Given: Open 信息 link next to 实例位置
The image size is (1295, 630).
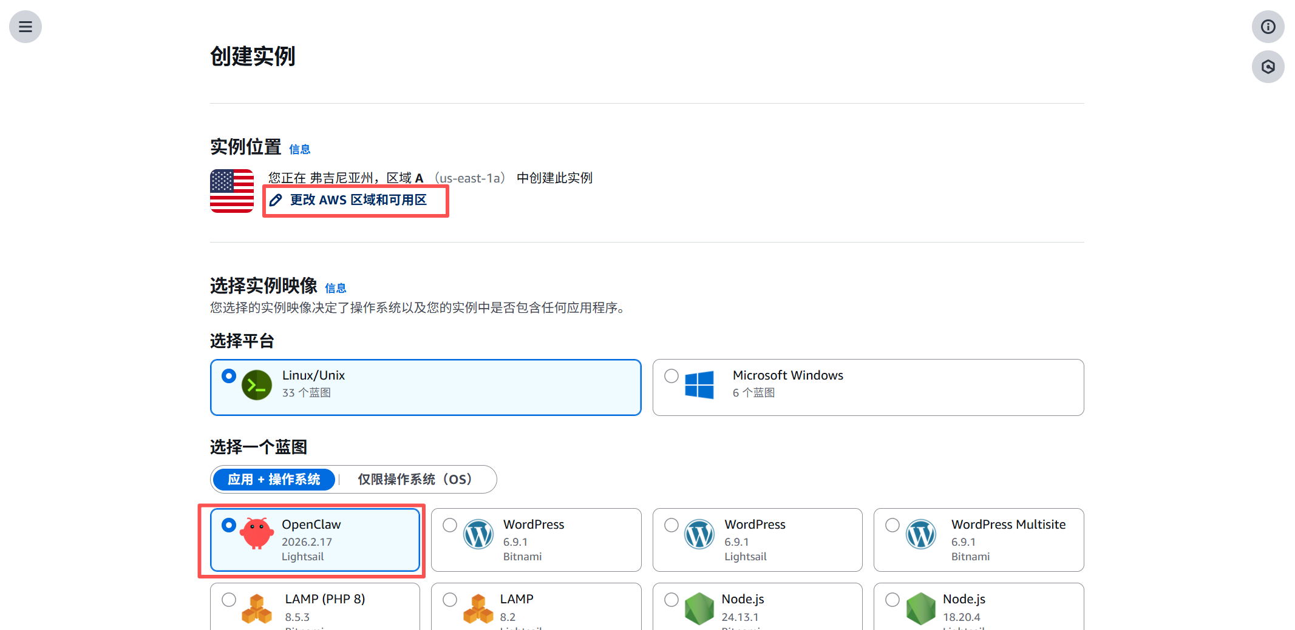Looking at the screenshot, I should click(x=300, y=149).
